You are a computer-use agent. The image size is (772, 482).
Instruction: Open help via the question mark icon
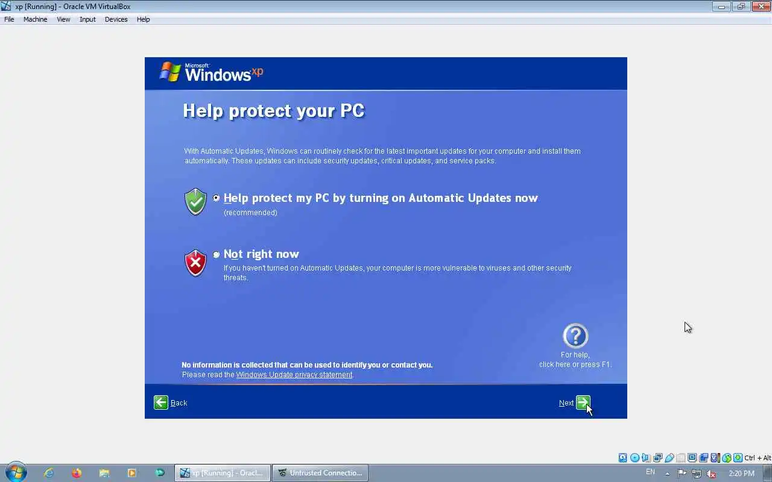(575, 336)
